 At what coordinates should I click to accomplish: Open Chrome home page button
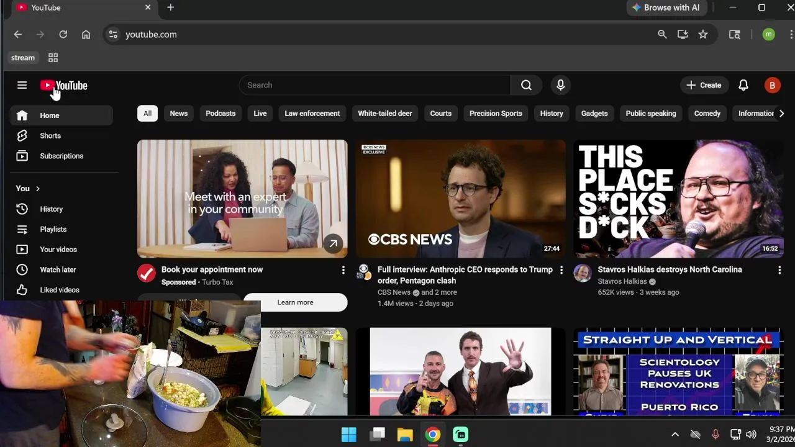coord(86,35)
